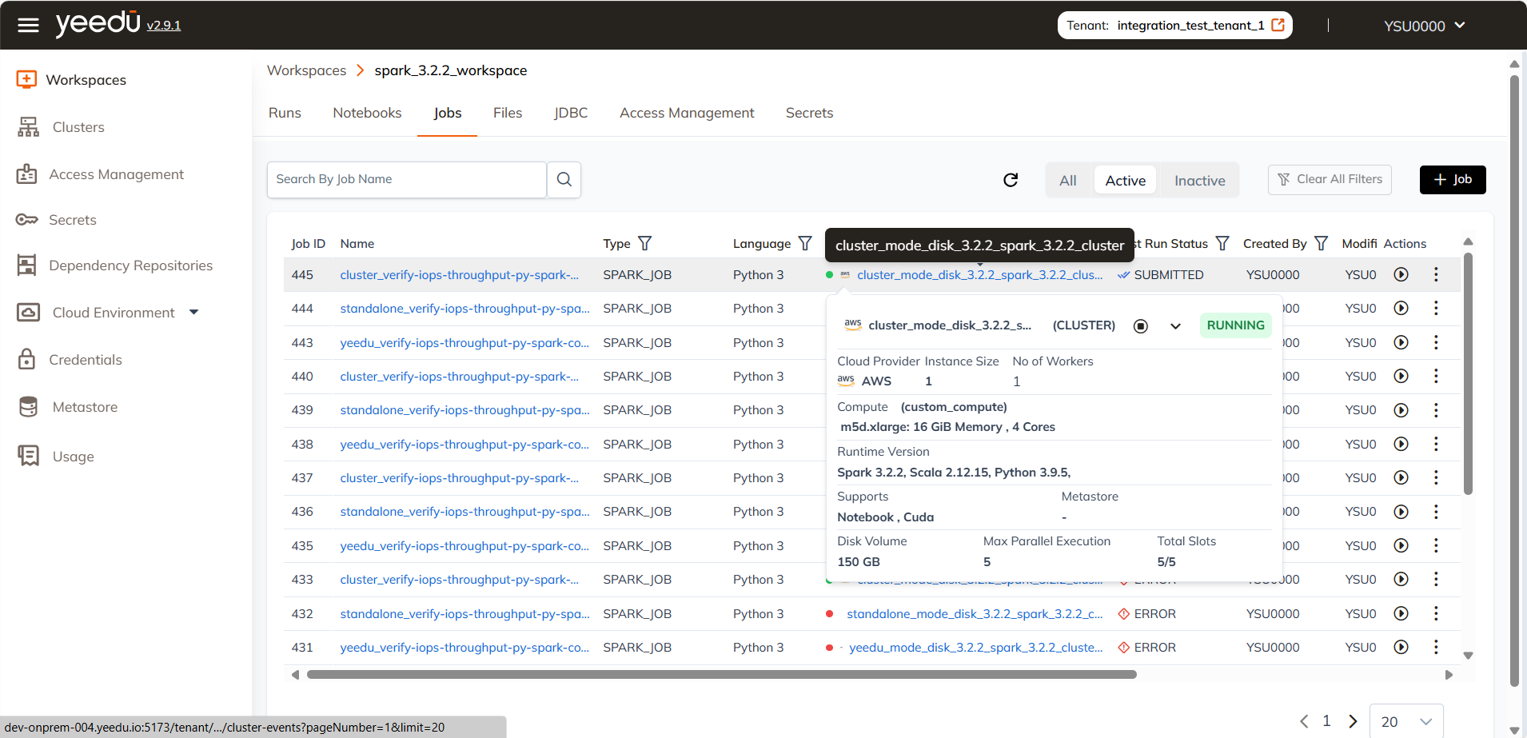The width and height of the screenshot is (1527, 738).
Task: Switch job filter to Inactive
Action: (x=1198, y=180)
